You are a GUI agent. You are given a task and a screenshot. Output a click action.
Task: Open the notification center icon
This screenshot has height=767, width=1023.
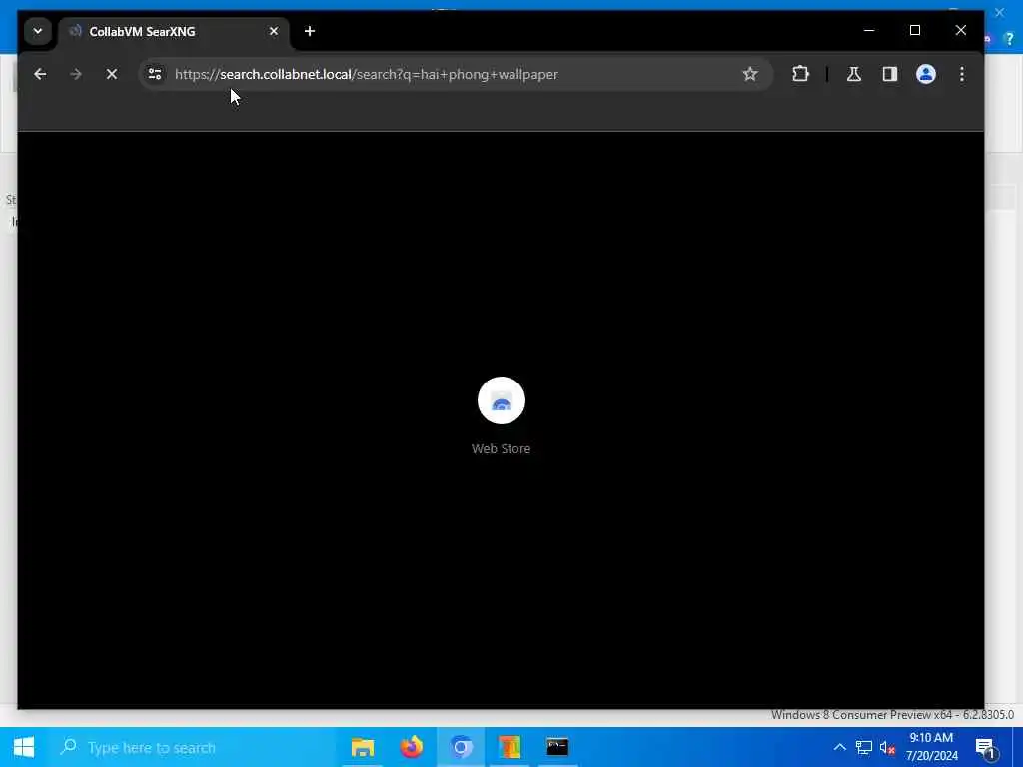coord(985,747)
